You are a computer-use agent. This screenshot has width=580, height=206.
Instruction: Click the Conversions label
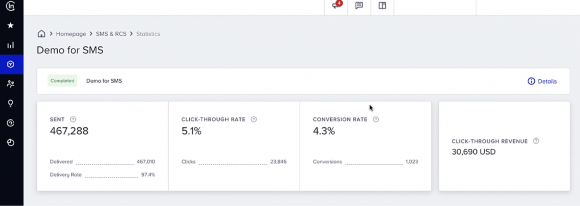[327, 162]
